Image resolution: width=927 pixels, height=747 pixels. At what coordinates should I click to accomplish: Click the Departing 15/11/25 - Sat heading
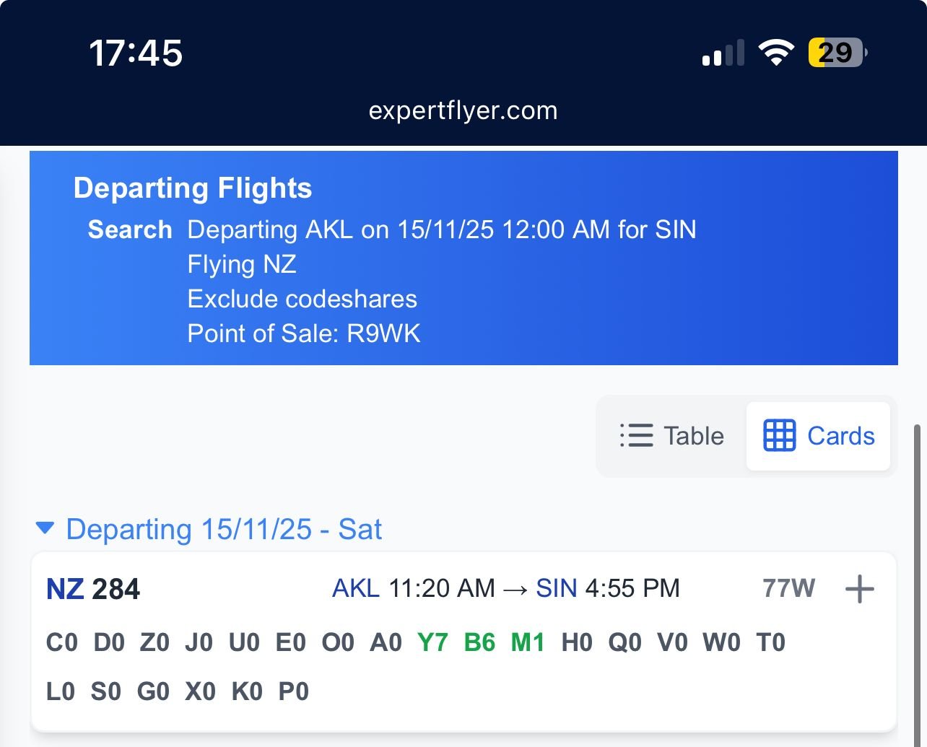[224, 529]
